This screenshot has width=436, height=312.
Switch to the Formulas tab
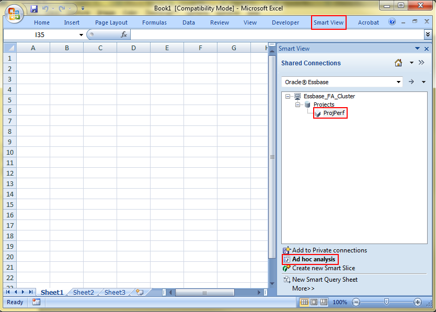(154, 22)
